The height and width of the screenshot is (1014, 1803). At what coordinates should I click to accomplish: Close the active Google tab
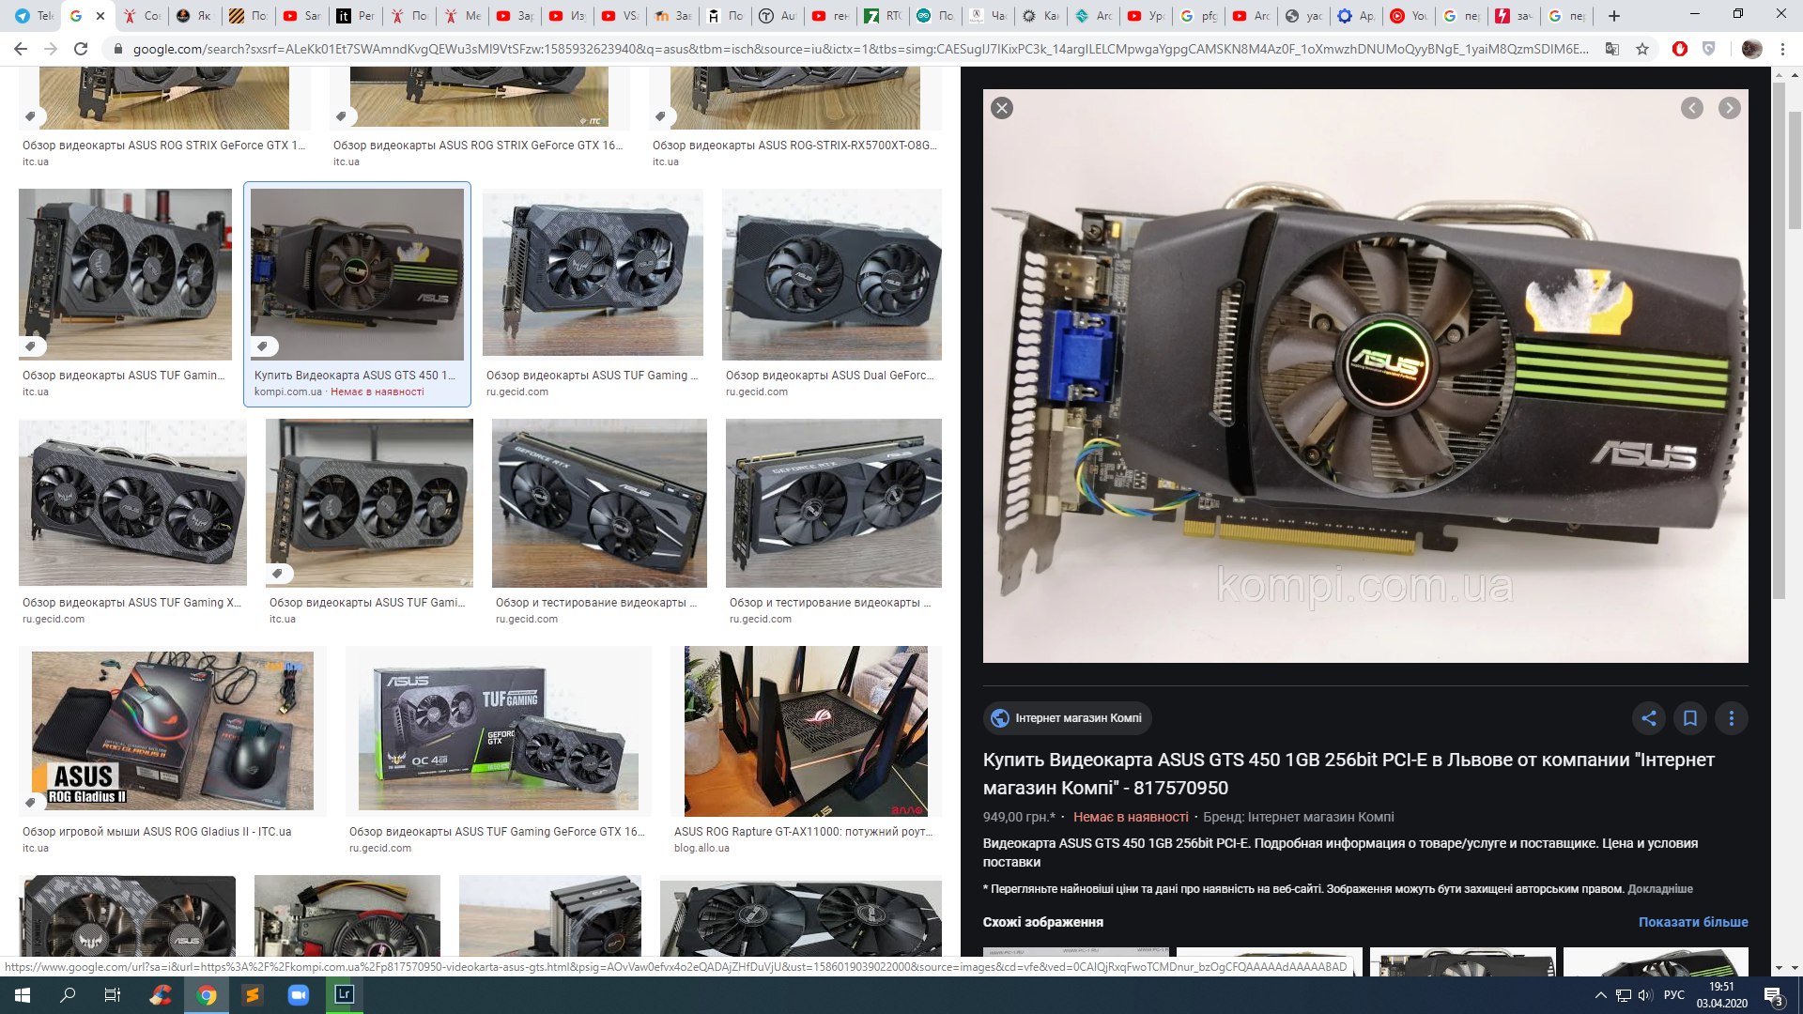pyautogui.click(x=100, y=16)
